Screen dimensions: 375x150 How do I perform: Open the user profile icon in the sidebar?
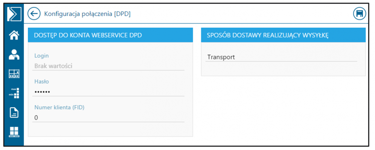point(14,54)
